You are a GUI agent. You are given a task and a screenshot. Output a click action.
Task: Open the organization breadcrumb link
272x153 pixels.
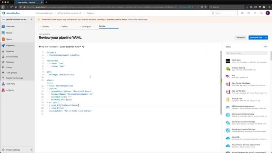click(x=44, y=13)
